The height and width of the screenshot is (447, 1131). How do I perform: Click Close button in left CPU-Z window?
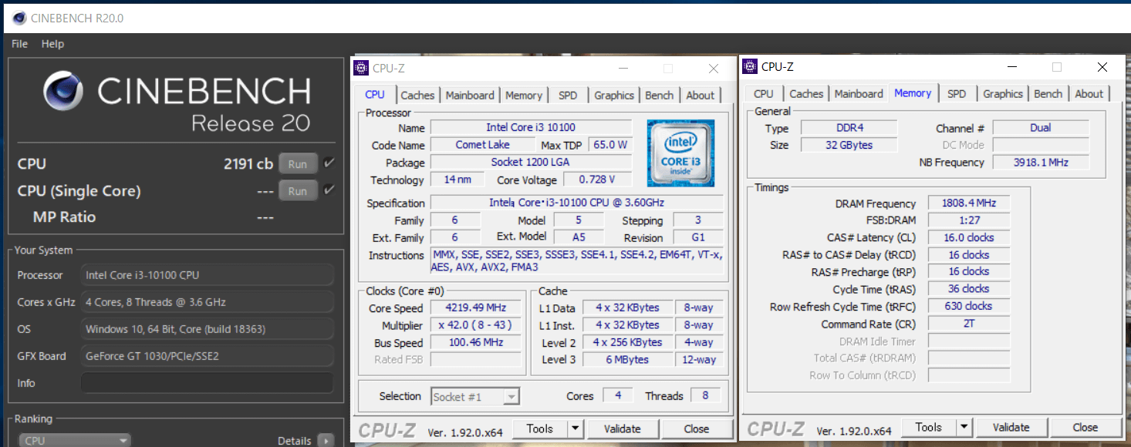click(x=697, y=429)
